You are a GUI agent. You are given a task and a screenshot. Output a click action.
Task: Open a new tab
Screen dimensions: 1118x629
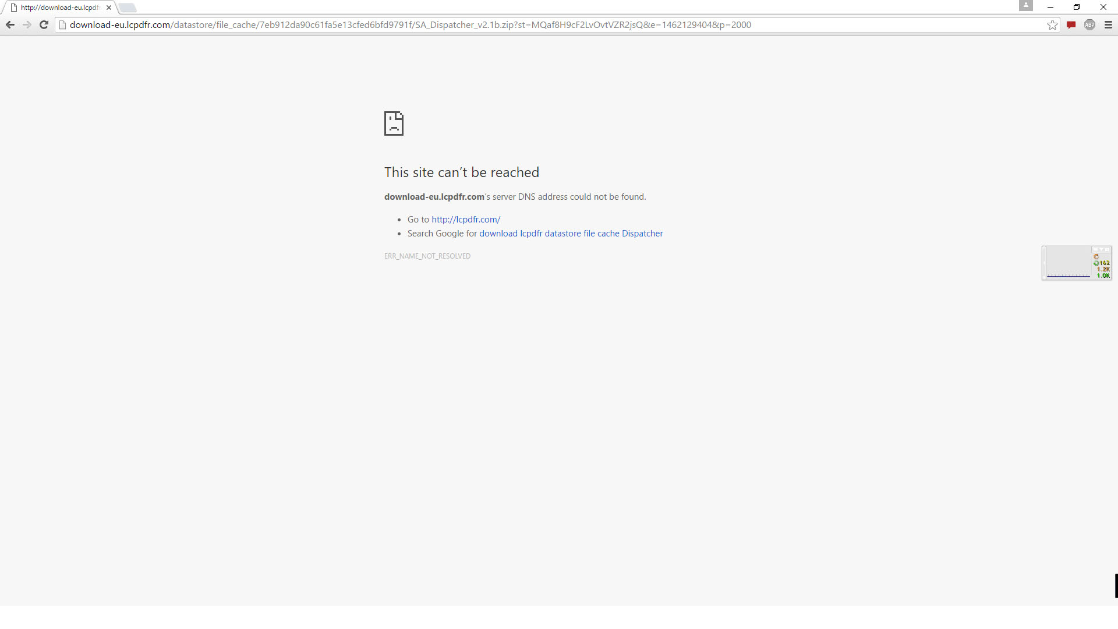point(128,8)
